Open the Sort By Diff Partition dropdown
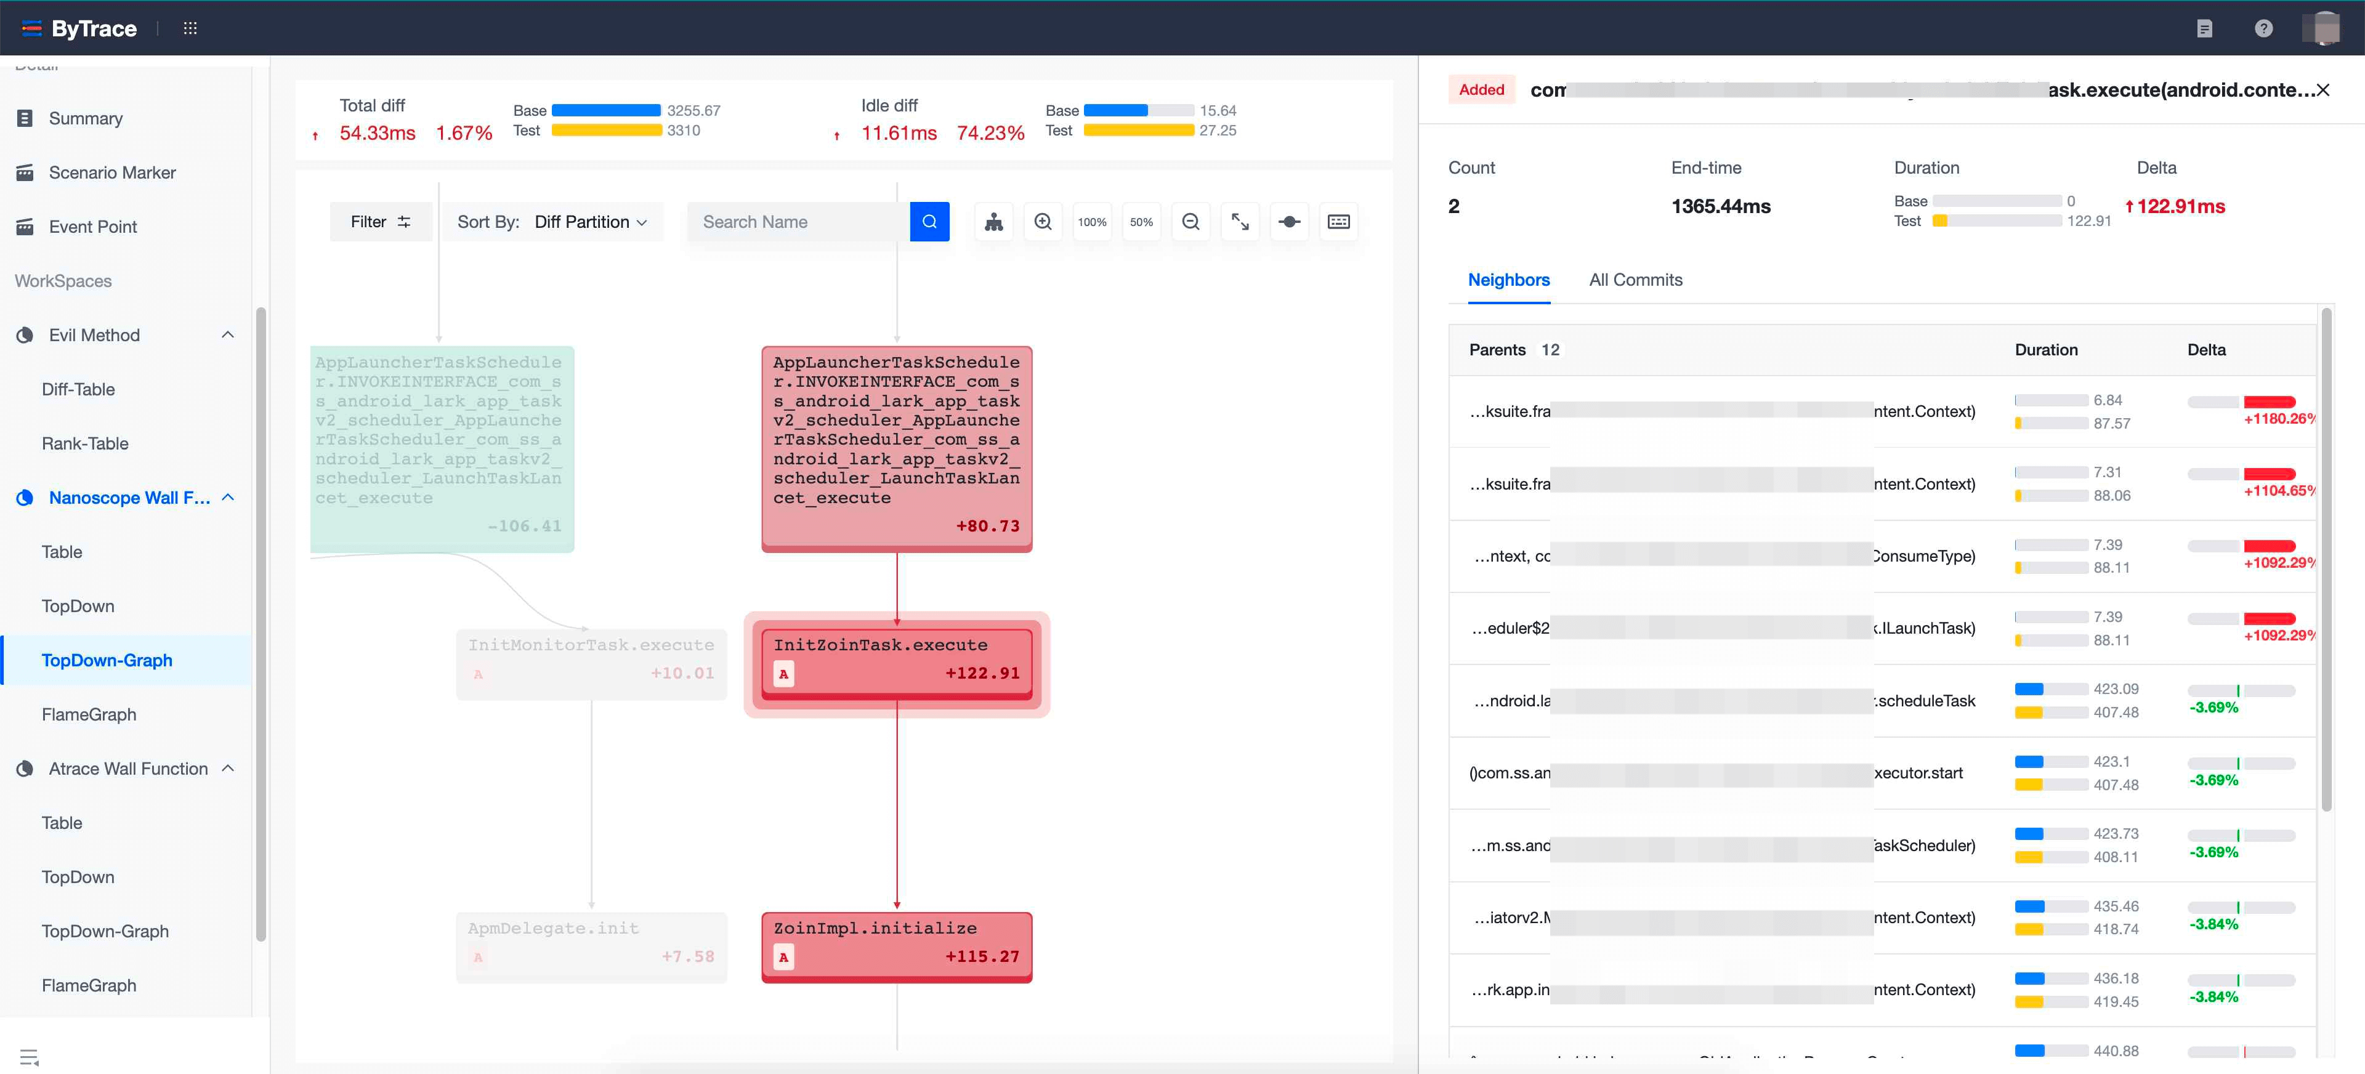 (x=552, y=221)
